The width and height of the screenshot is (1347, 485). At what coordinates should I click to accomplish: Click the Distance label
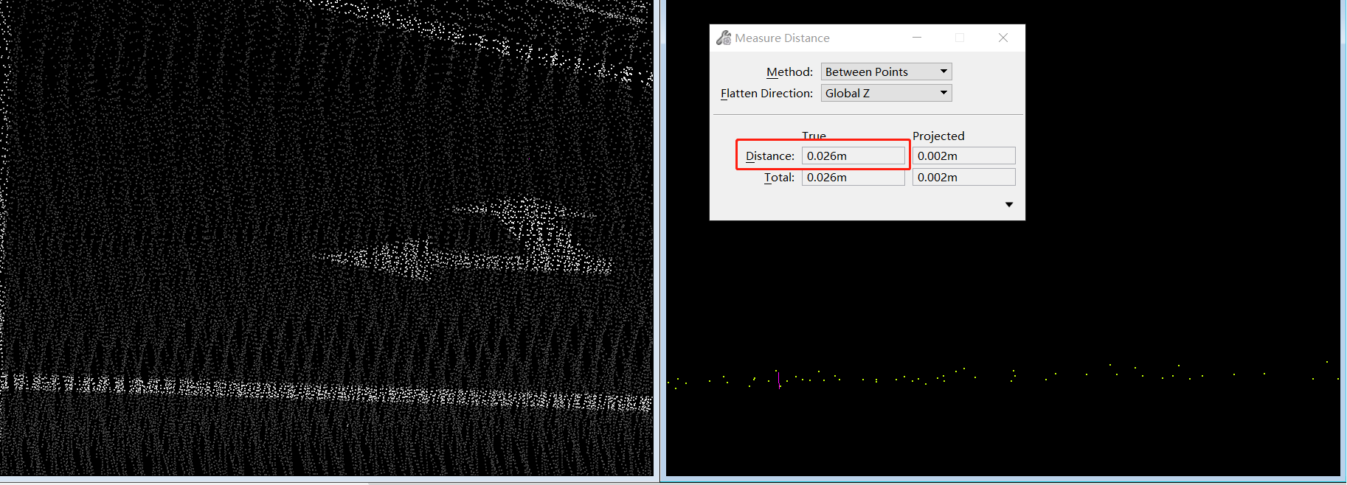(769, 156)
